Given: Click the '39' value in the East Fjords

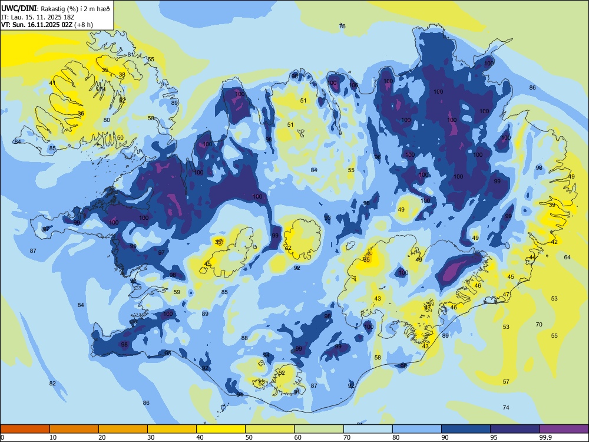Looking at the screenshot, I should [552, 205].
